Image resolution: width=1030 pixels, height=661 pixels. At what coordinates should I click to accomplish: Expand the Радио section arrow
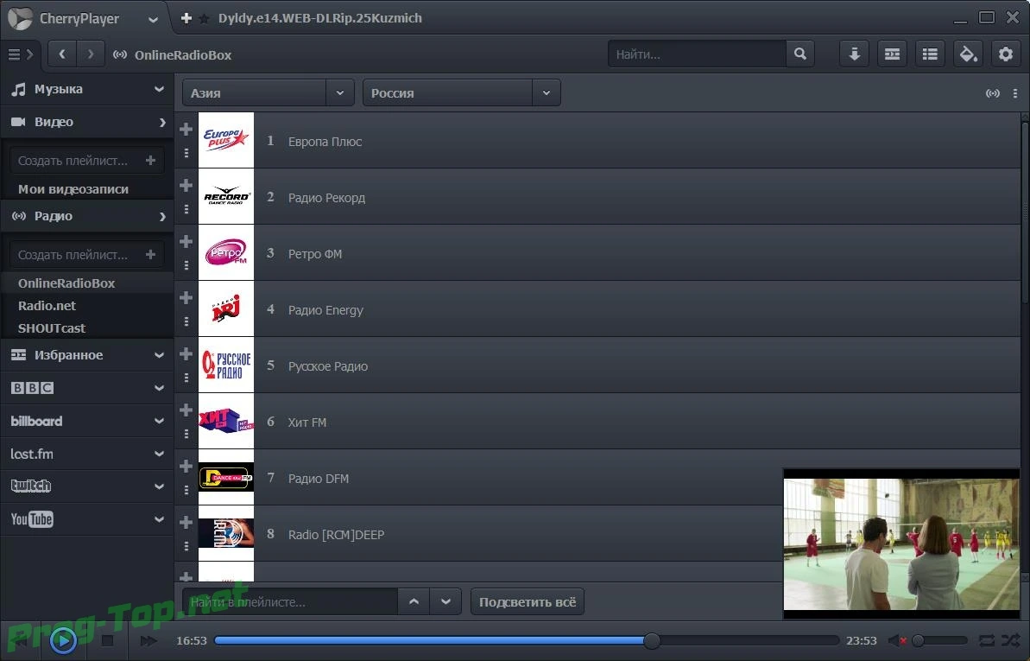pos(162,216)
